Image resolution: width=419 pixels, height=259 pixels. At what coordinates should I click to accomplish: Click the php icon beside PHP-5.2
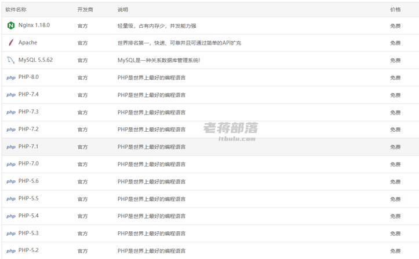tap(11, 251)
